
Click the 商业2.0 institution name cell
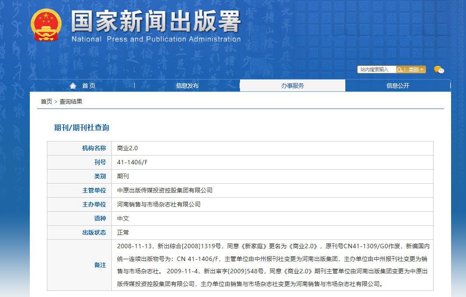click(x=127, y=148)
